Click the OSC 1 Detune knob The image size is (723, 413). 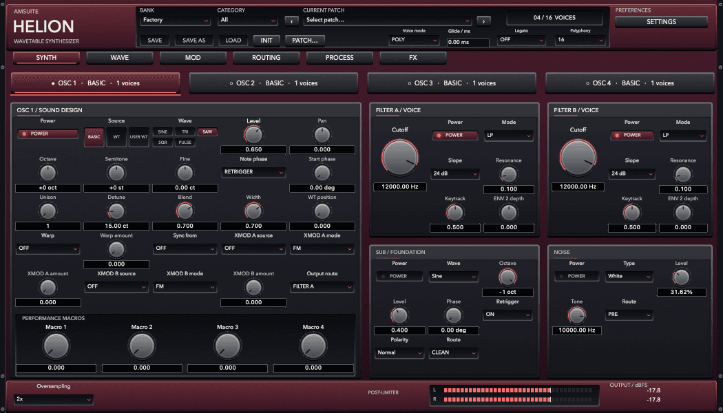coord(116,211)
